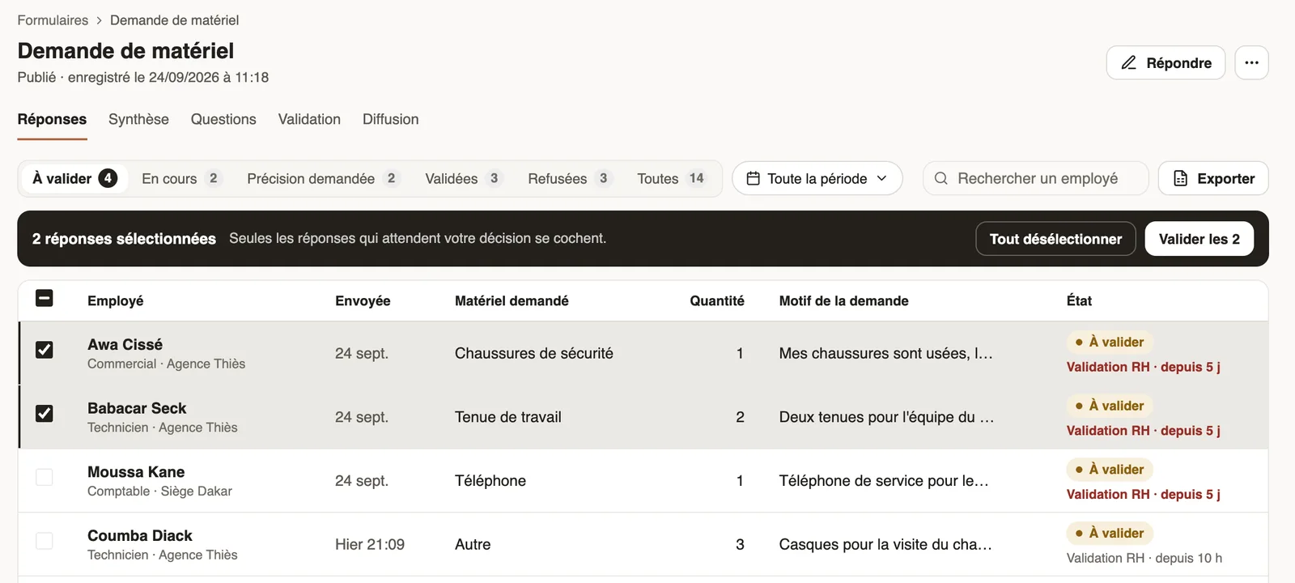The image size is (1295, 583).
Task: Click Tout désélectionner
Action: pyautogui.click(x=1055, y=239)
